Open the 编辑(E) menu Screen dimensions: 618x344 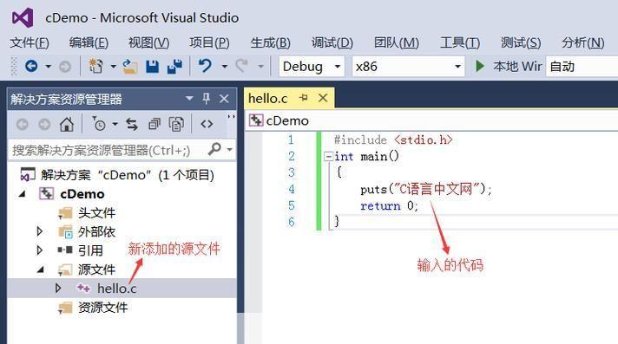point(89,42)
